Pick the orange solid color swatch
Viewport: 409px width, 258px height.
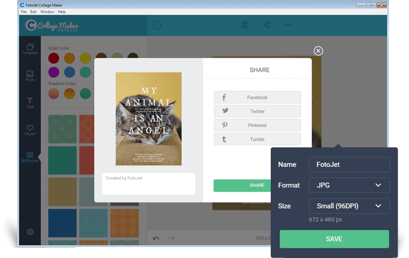(x=69, y=58)
